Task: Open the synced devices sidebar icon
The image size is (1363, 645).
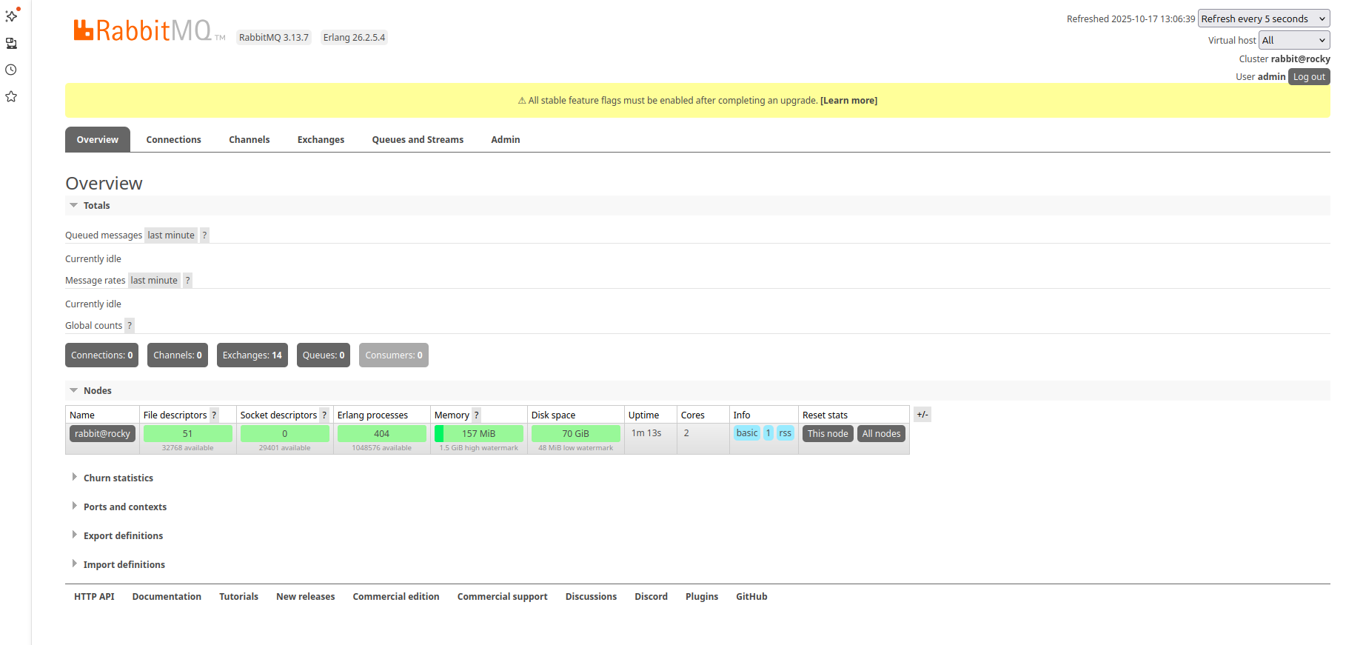Action: point(11,43)
